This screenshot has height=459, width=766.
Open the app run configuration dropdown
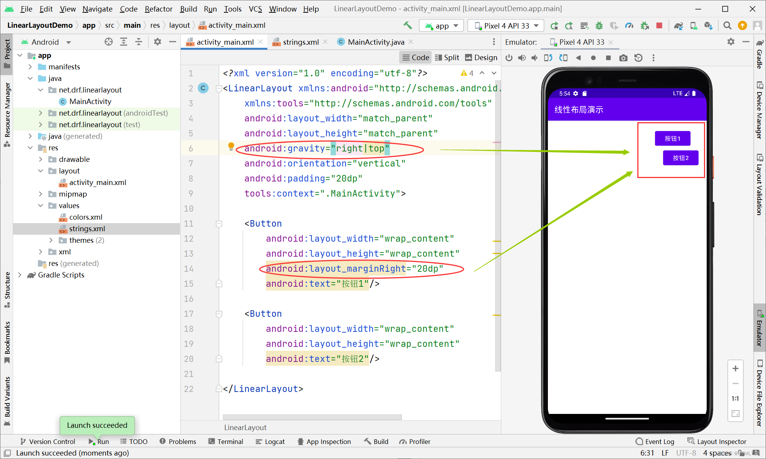pyautogui.click(x=441, y=26)
